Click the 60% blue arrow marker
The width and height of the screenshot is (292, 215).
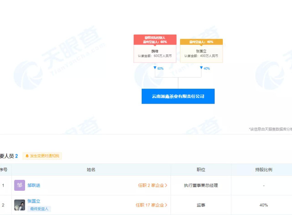(x=155, y=68)
